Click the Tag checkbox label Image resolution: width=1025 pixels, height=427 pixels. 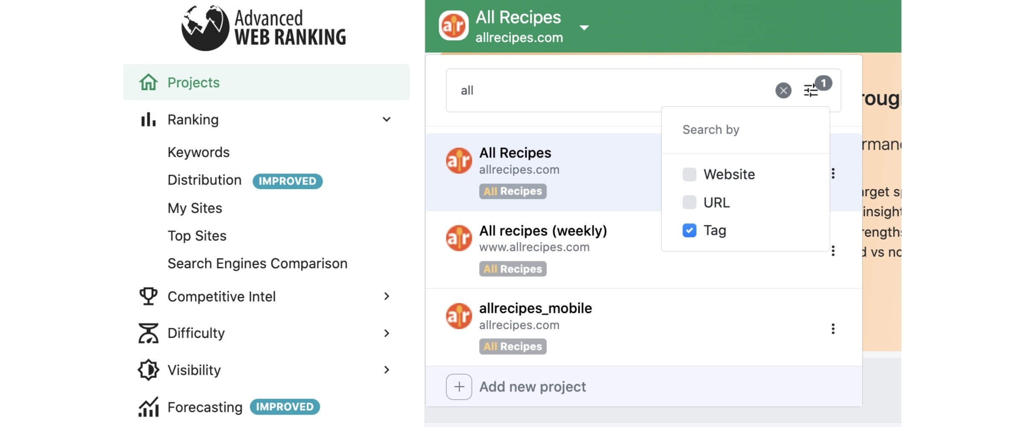coord(715,231)
